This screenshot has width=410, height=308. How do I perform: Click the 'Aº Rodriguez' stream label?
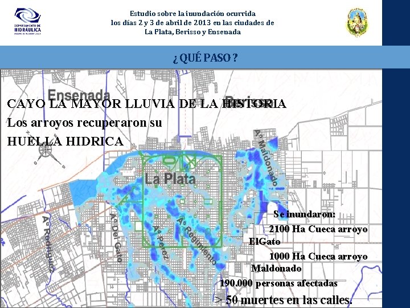(49, 244)
